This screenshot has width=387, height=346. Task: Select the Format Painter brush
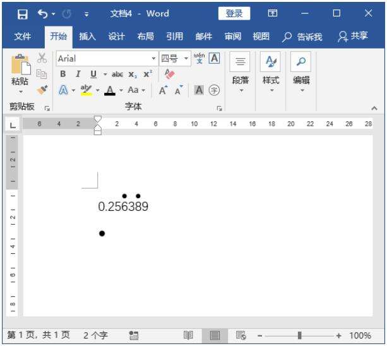(43, 89)
